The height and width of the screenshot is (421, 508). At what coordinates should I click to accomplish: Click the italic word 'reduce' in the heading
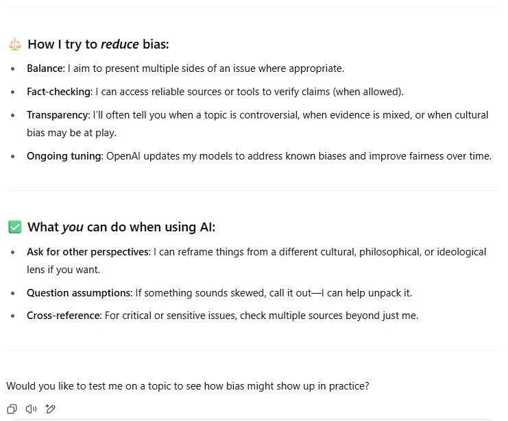[119, 44]
